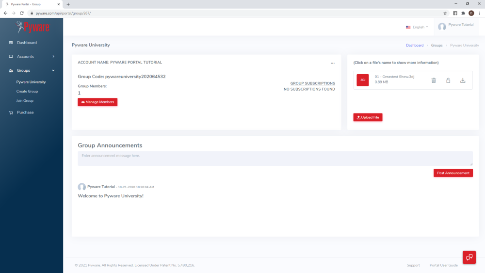
Task: Click the Upload File button
Action: (368, 117)
